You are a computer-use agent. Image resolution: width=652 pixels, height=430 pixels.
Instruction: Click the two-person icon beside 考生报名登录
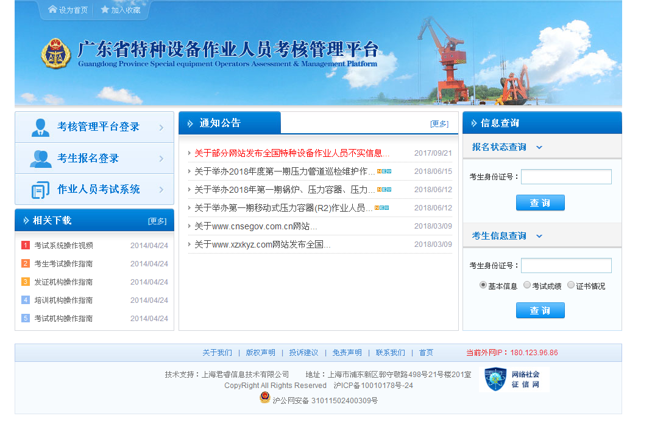coord(41,159)
